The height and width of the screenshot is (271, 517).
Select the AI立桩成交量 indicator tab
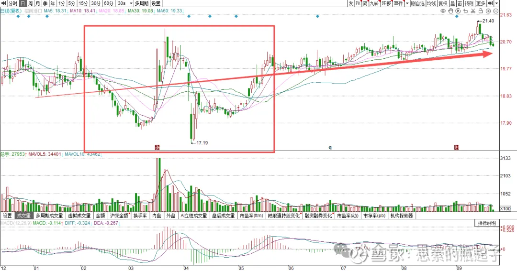tap(193, 216)
